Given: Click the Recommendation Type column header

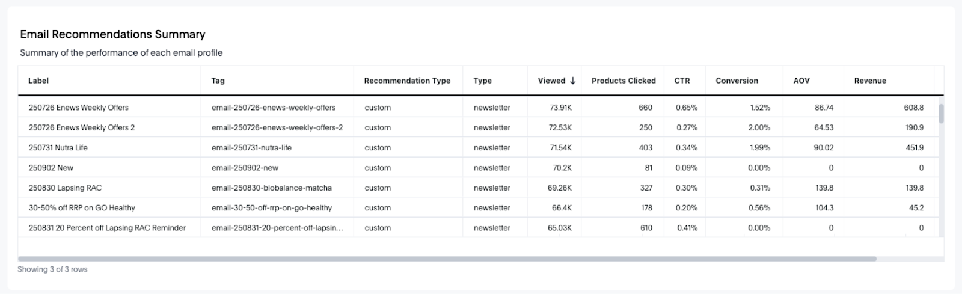Looking at the screenshot, I should click(x=407, y=81).
